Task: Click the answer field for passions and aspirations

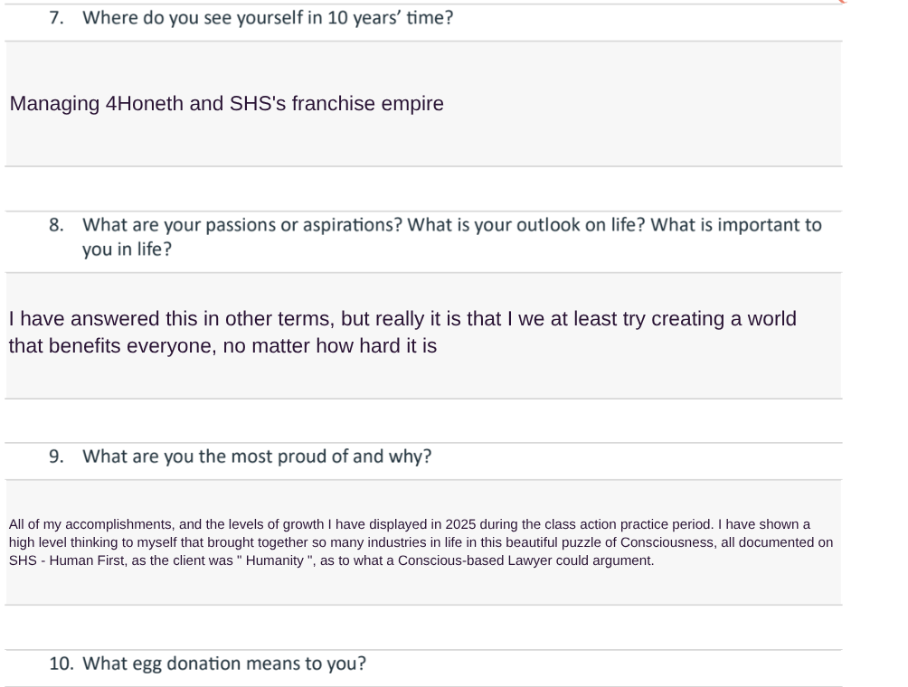Action: (x=423, y=334)
